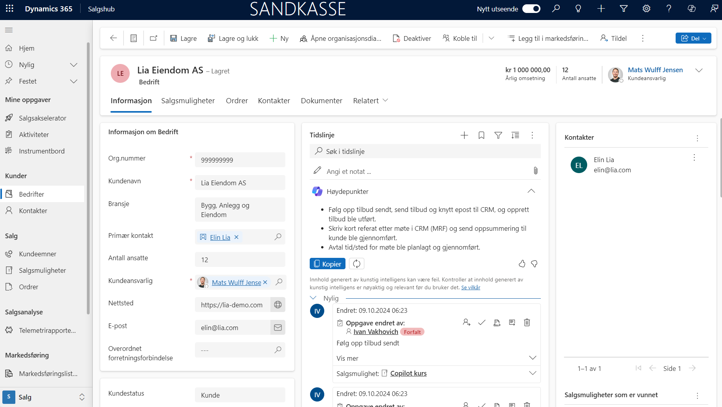This screenshot has width=722, height=407.
Task: Remove Elin Lia from Primær kontakt
Action: 236,237
